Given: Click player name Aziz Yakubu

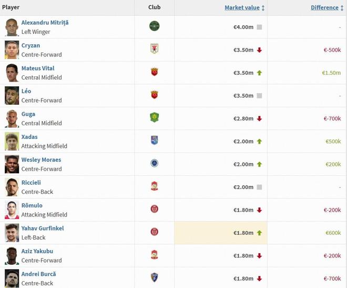Looking at the screenshot, I should (37, 251).
